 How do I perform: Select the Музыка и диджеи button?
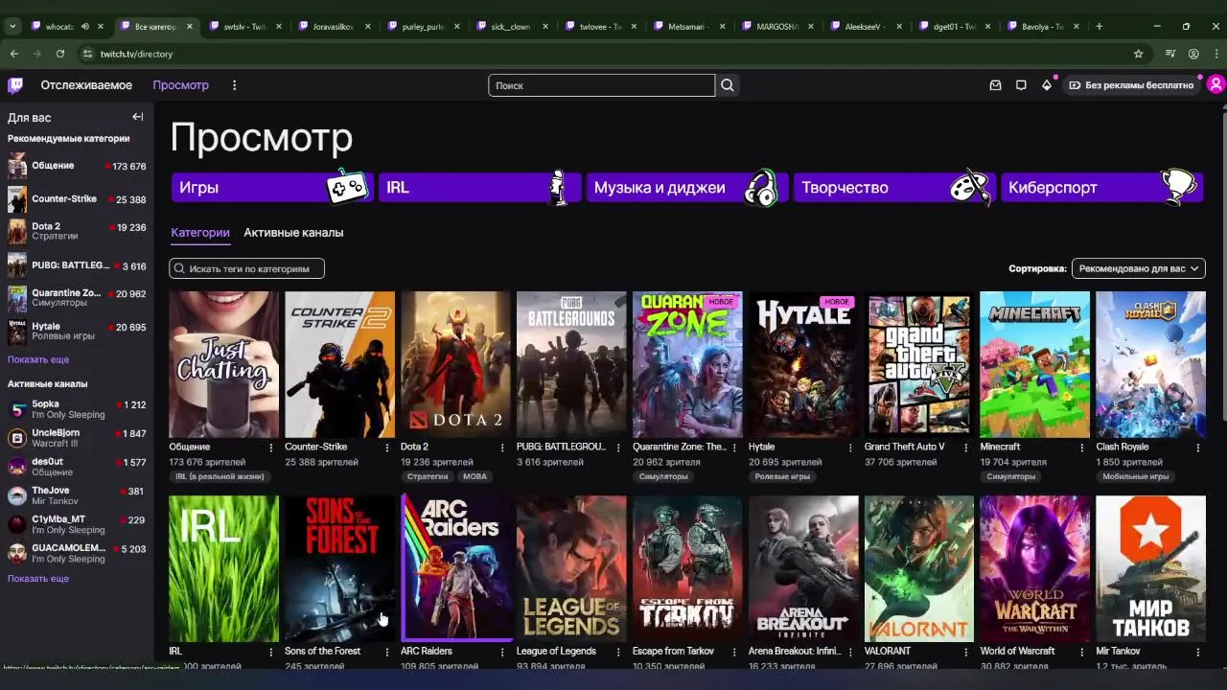(x=685, y=188)
